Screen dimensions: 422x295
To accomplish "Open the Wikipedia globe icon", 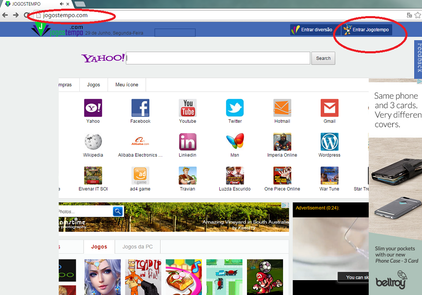I will 93,142.
